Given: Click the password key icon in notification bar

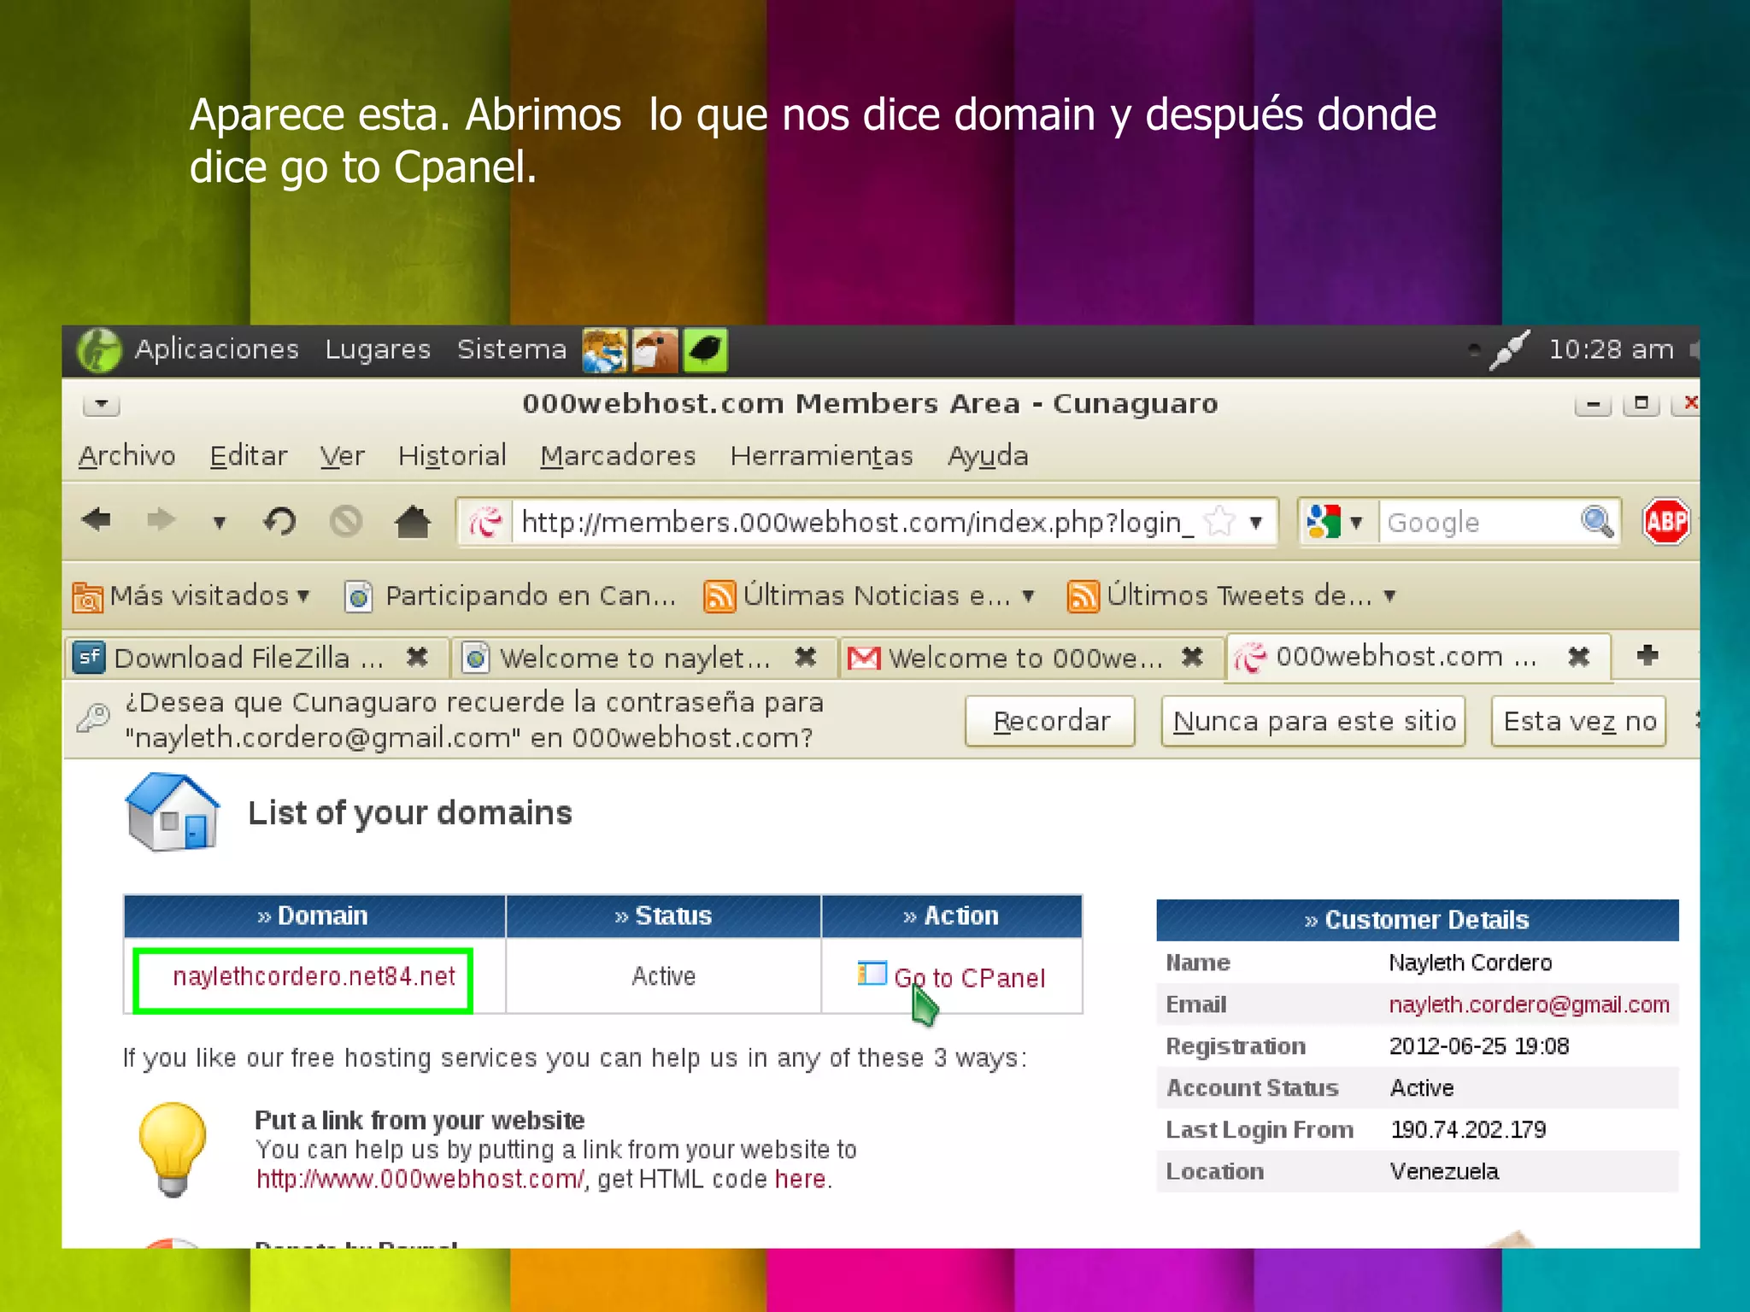Looking at the screenshot, I should [x=93, y=718].
